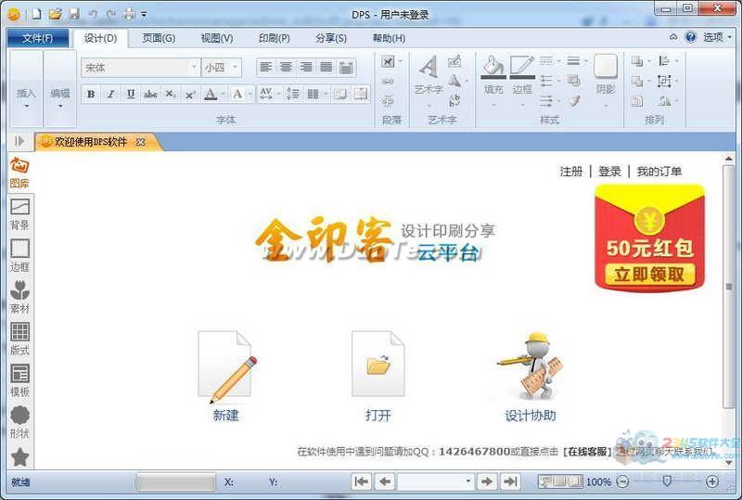
Task: Align text to the right
Action: [x=306, y=67]
